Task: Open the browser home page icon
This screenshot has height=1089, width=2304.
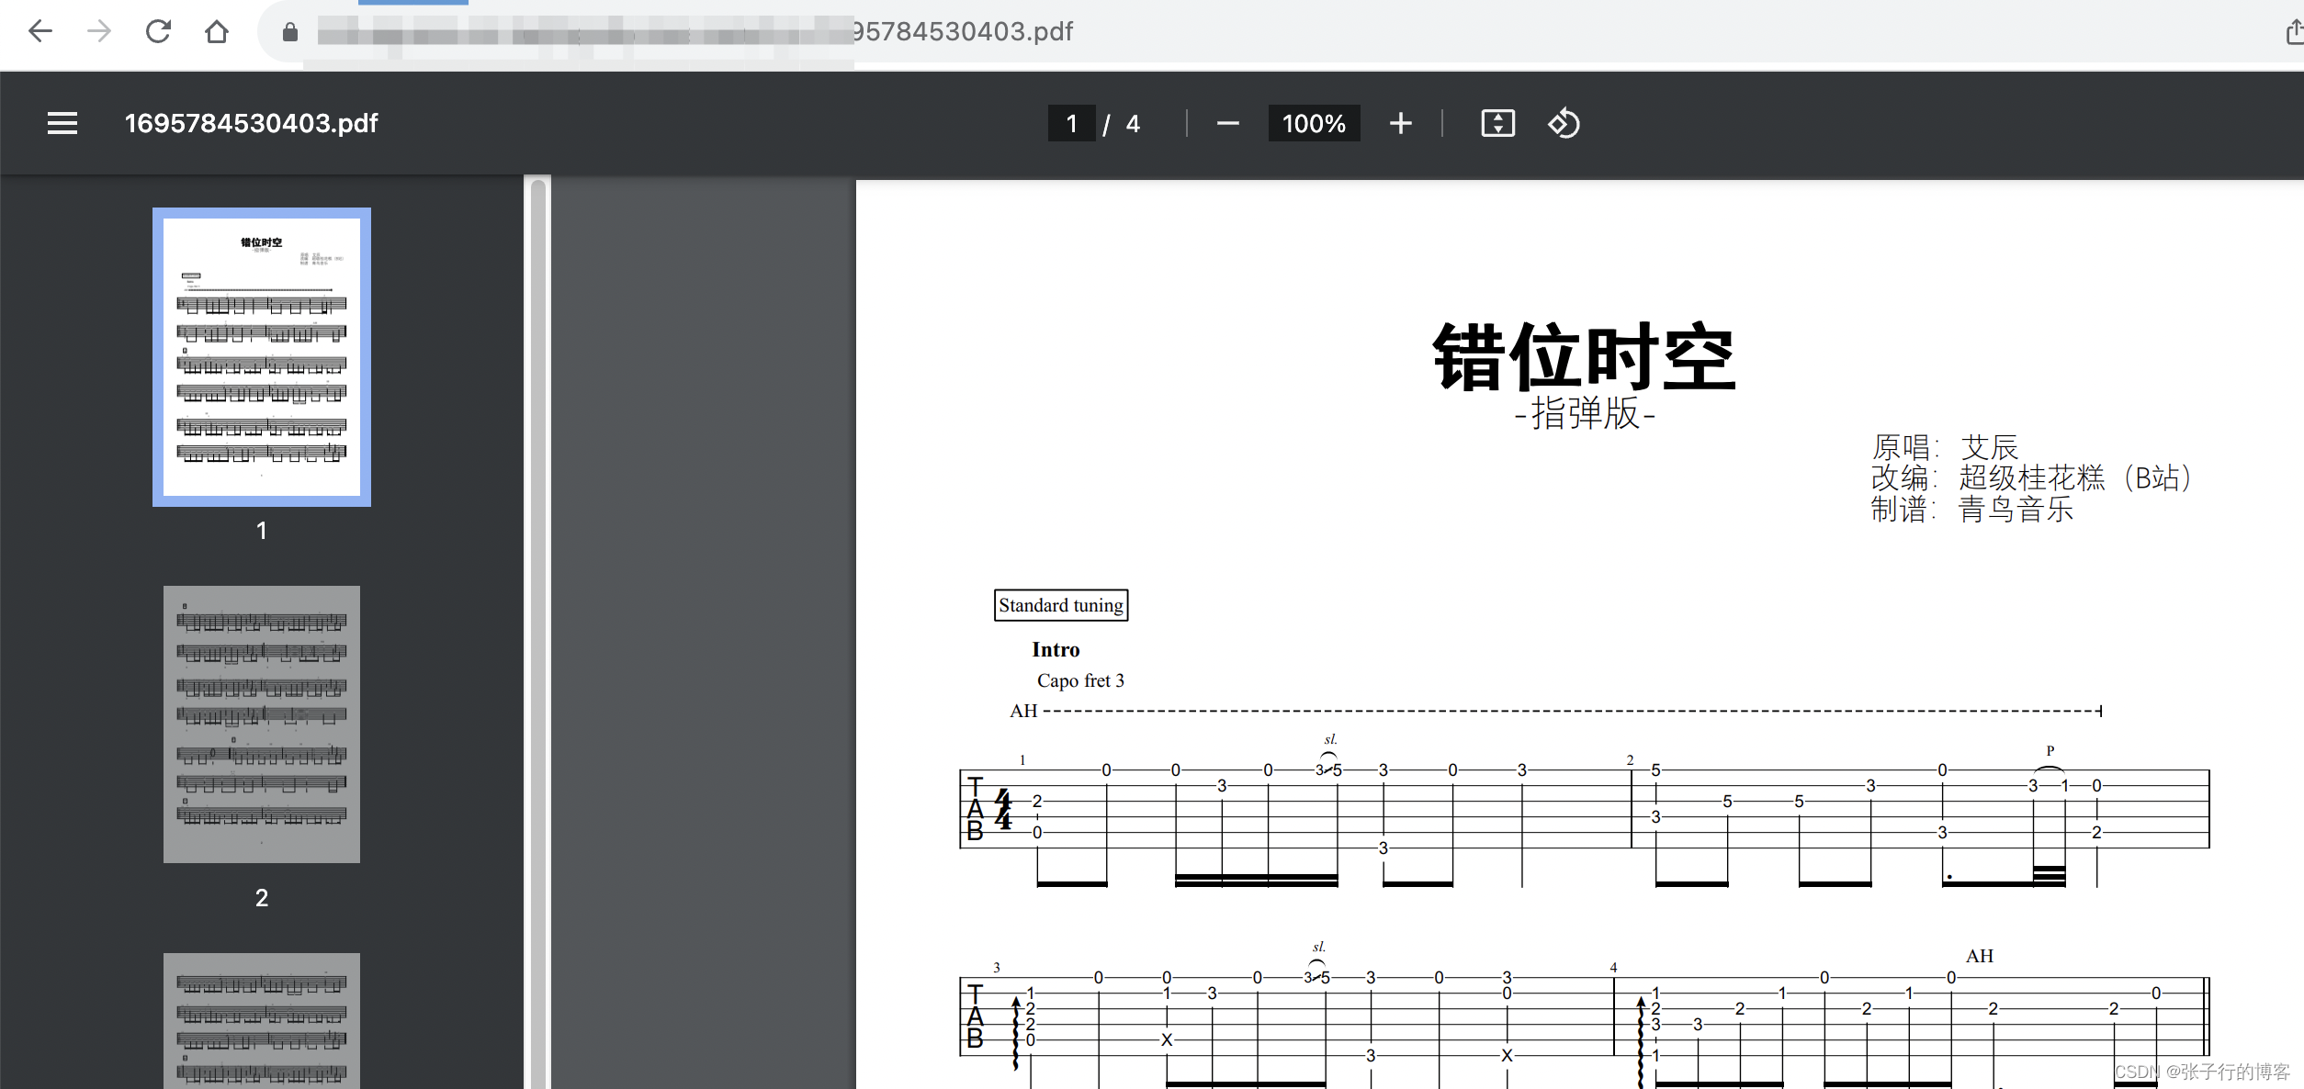Action: click(217, 32)
